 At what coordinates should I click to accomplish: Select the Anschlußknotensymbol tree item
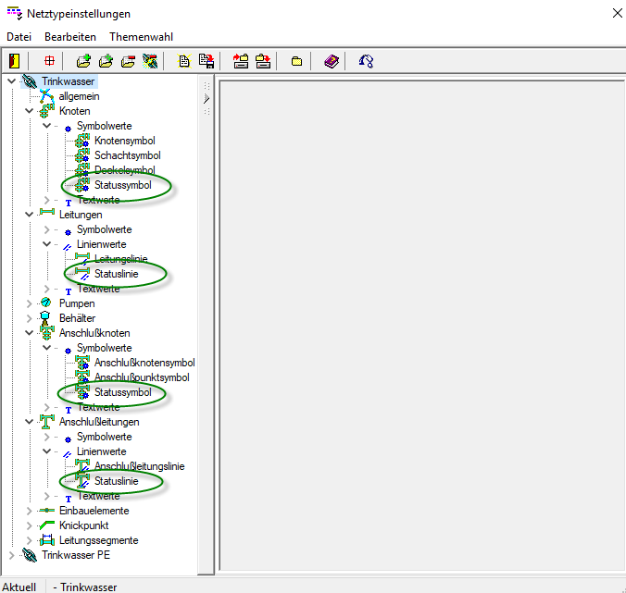pos(144,363)
